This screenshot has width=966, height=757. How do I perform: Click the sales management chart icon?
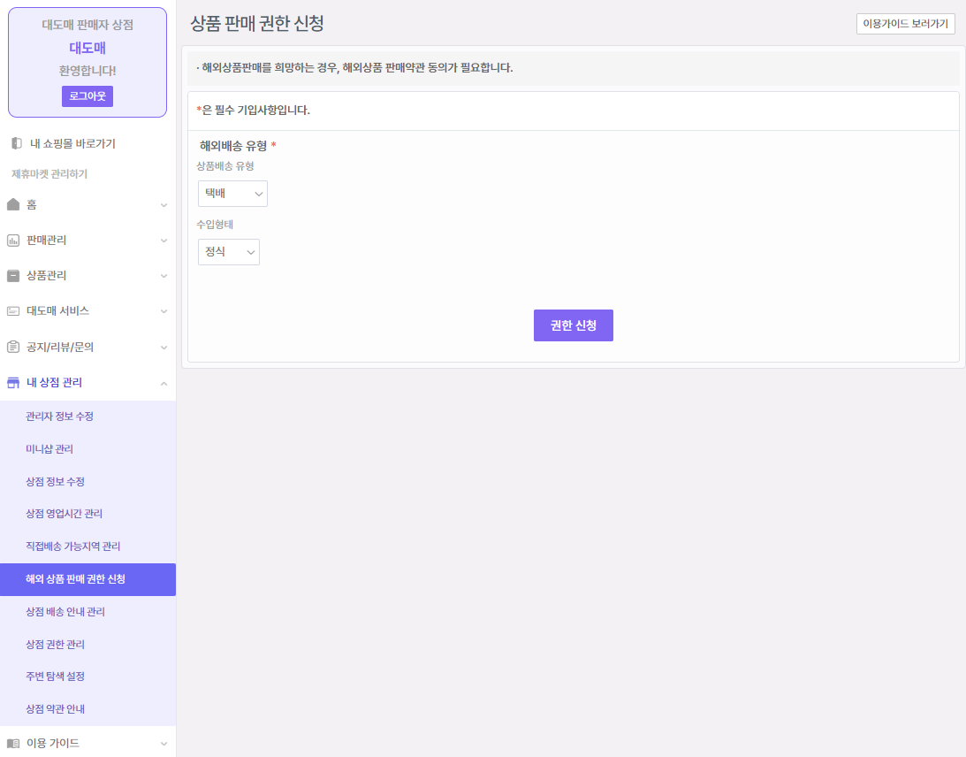(x=13, y=241)
